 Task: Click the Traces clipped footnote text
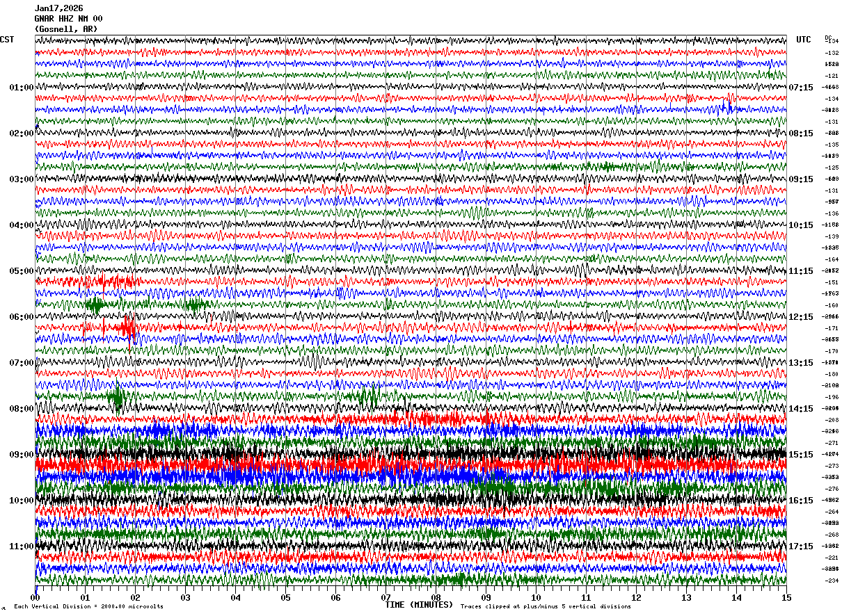point(546,606)
